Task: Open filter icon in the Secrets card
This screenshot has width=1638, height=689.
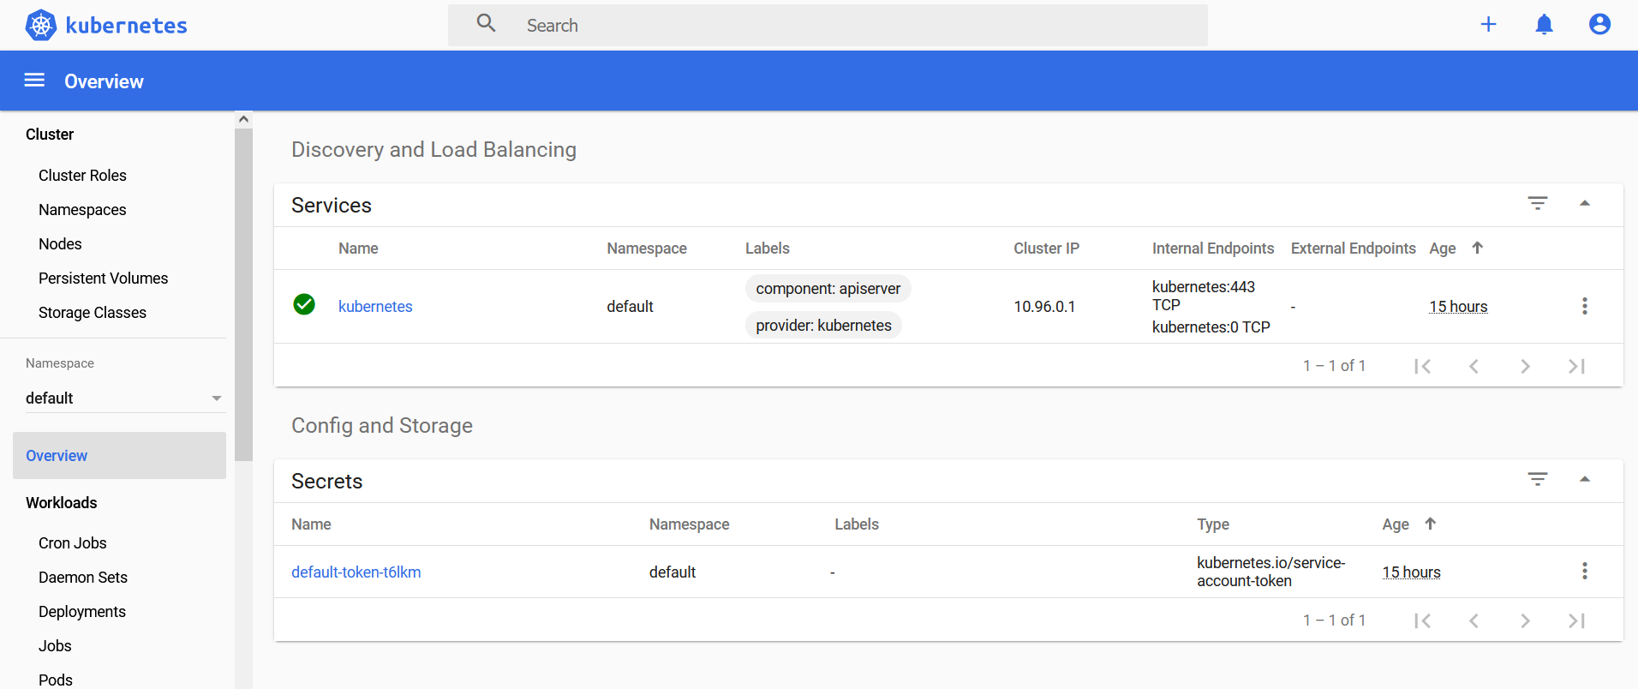Action: [1538, 479]
